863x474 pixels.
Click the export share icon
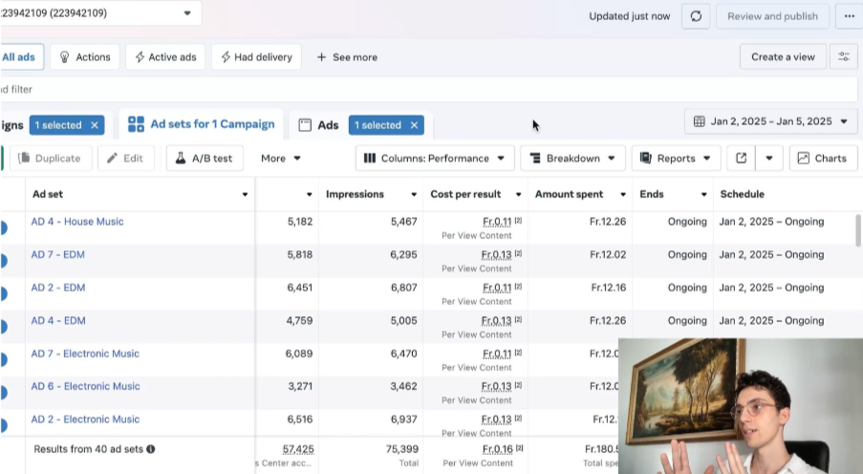(741, 159)
